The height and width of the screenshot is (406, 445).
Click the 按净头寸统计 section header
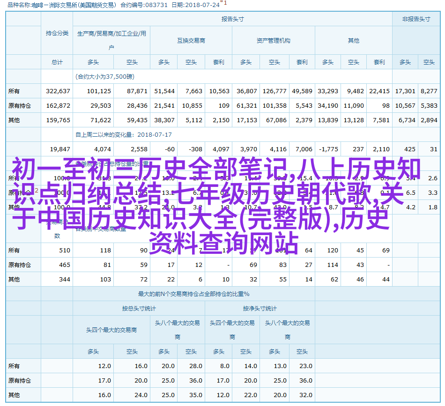pyautogui.click(x=260, y=309)
